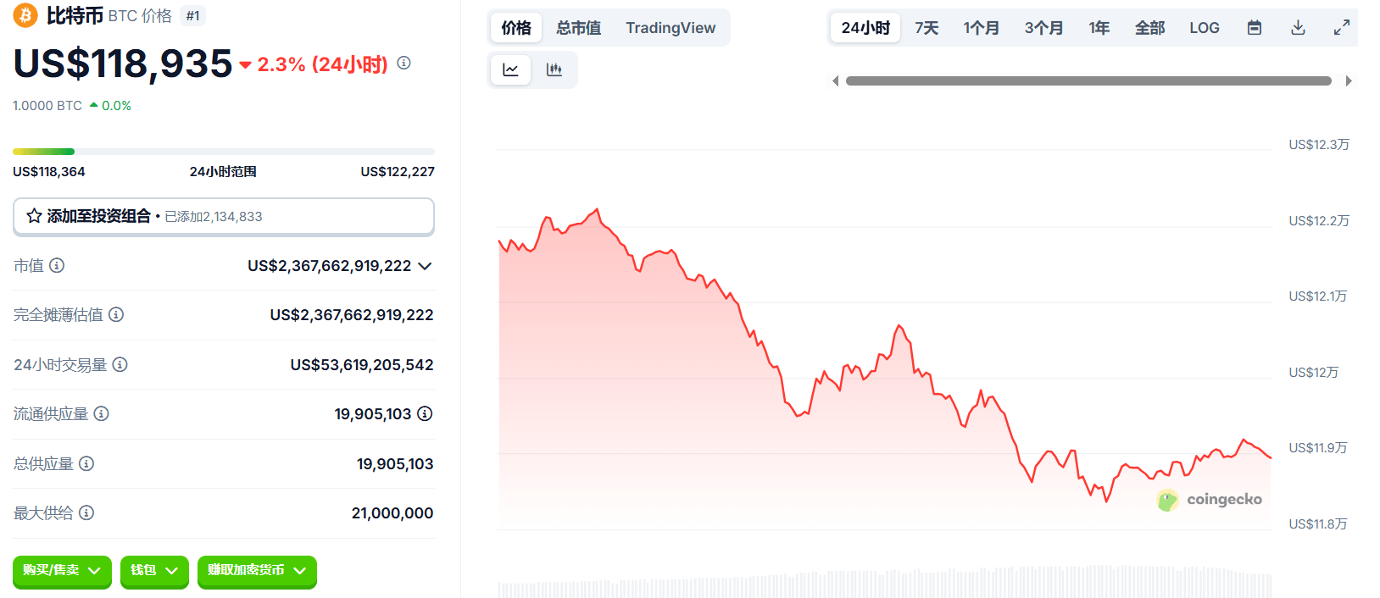Image resolution: width=1380 pixels, height=598 pixels.
Task: Open the calendar date range picker
Action: coord(1255,28)
